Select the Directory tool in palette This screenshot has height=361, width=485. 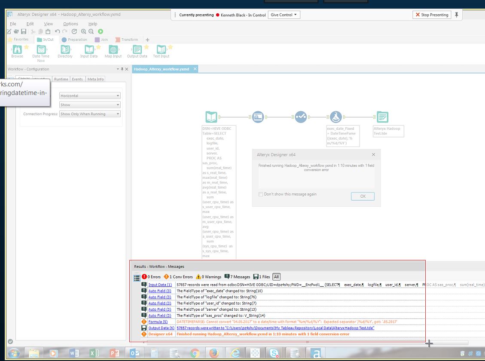[65, 51]
